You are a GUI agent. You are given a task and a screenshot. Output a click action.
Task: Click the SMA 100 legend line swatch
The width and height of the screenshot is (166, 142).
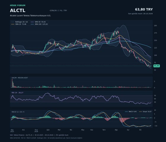(x=32, y=24)
